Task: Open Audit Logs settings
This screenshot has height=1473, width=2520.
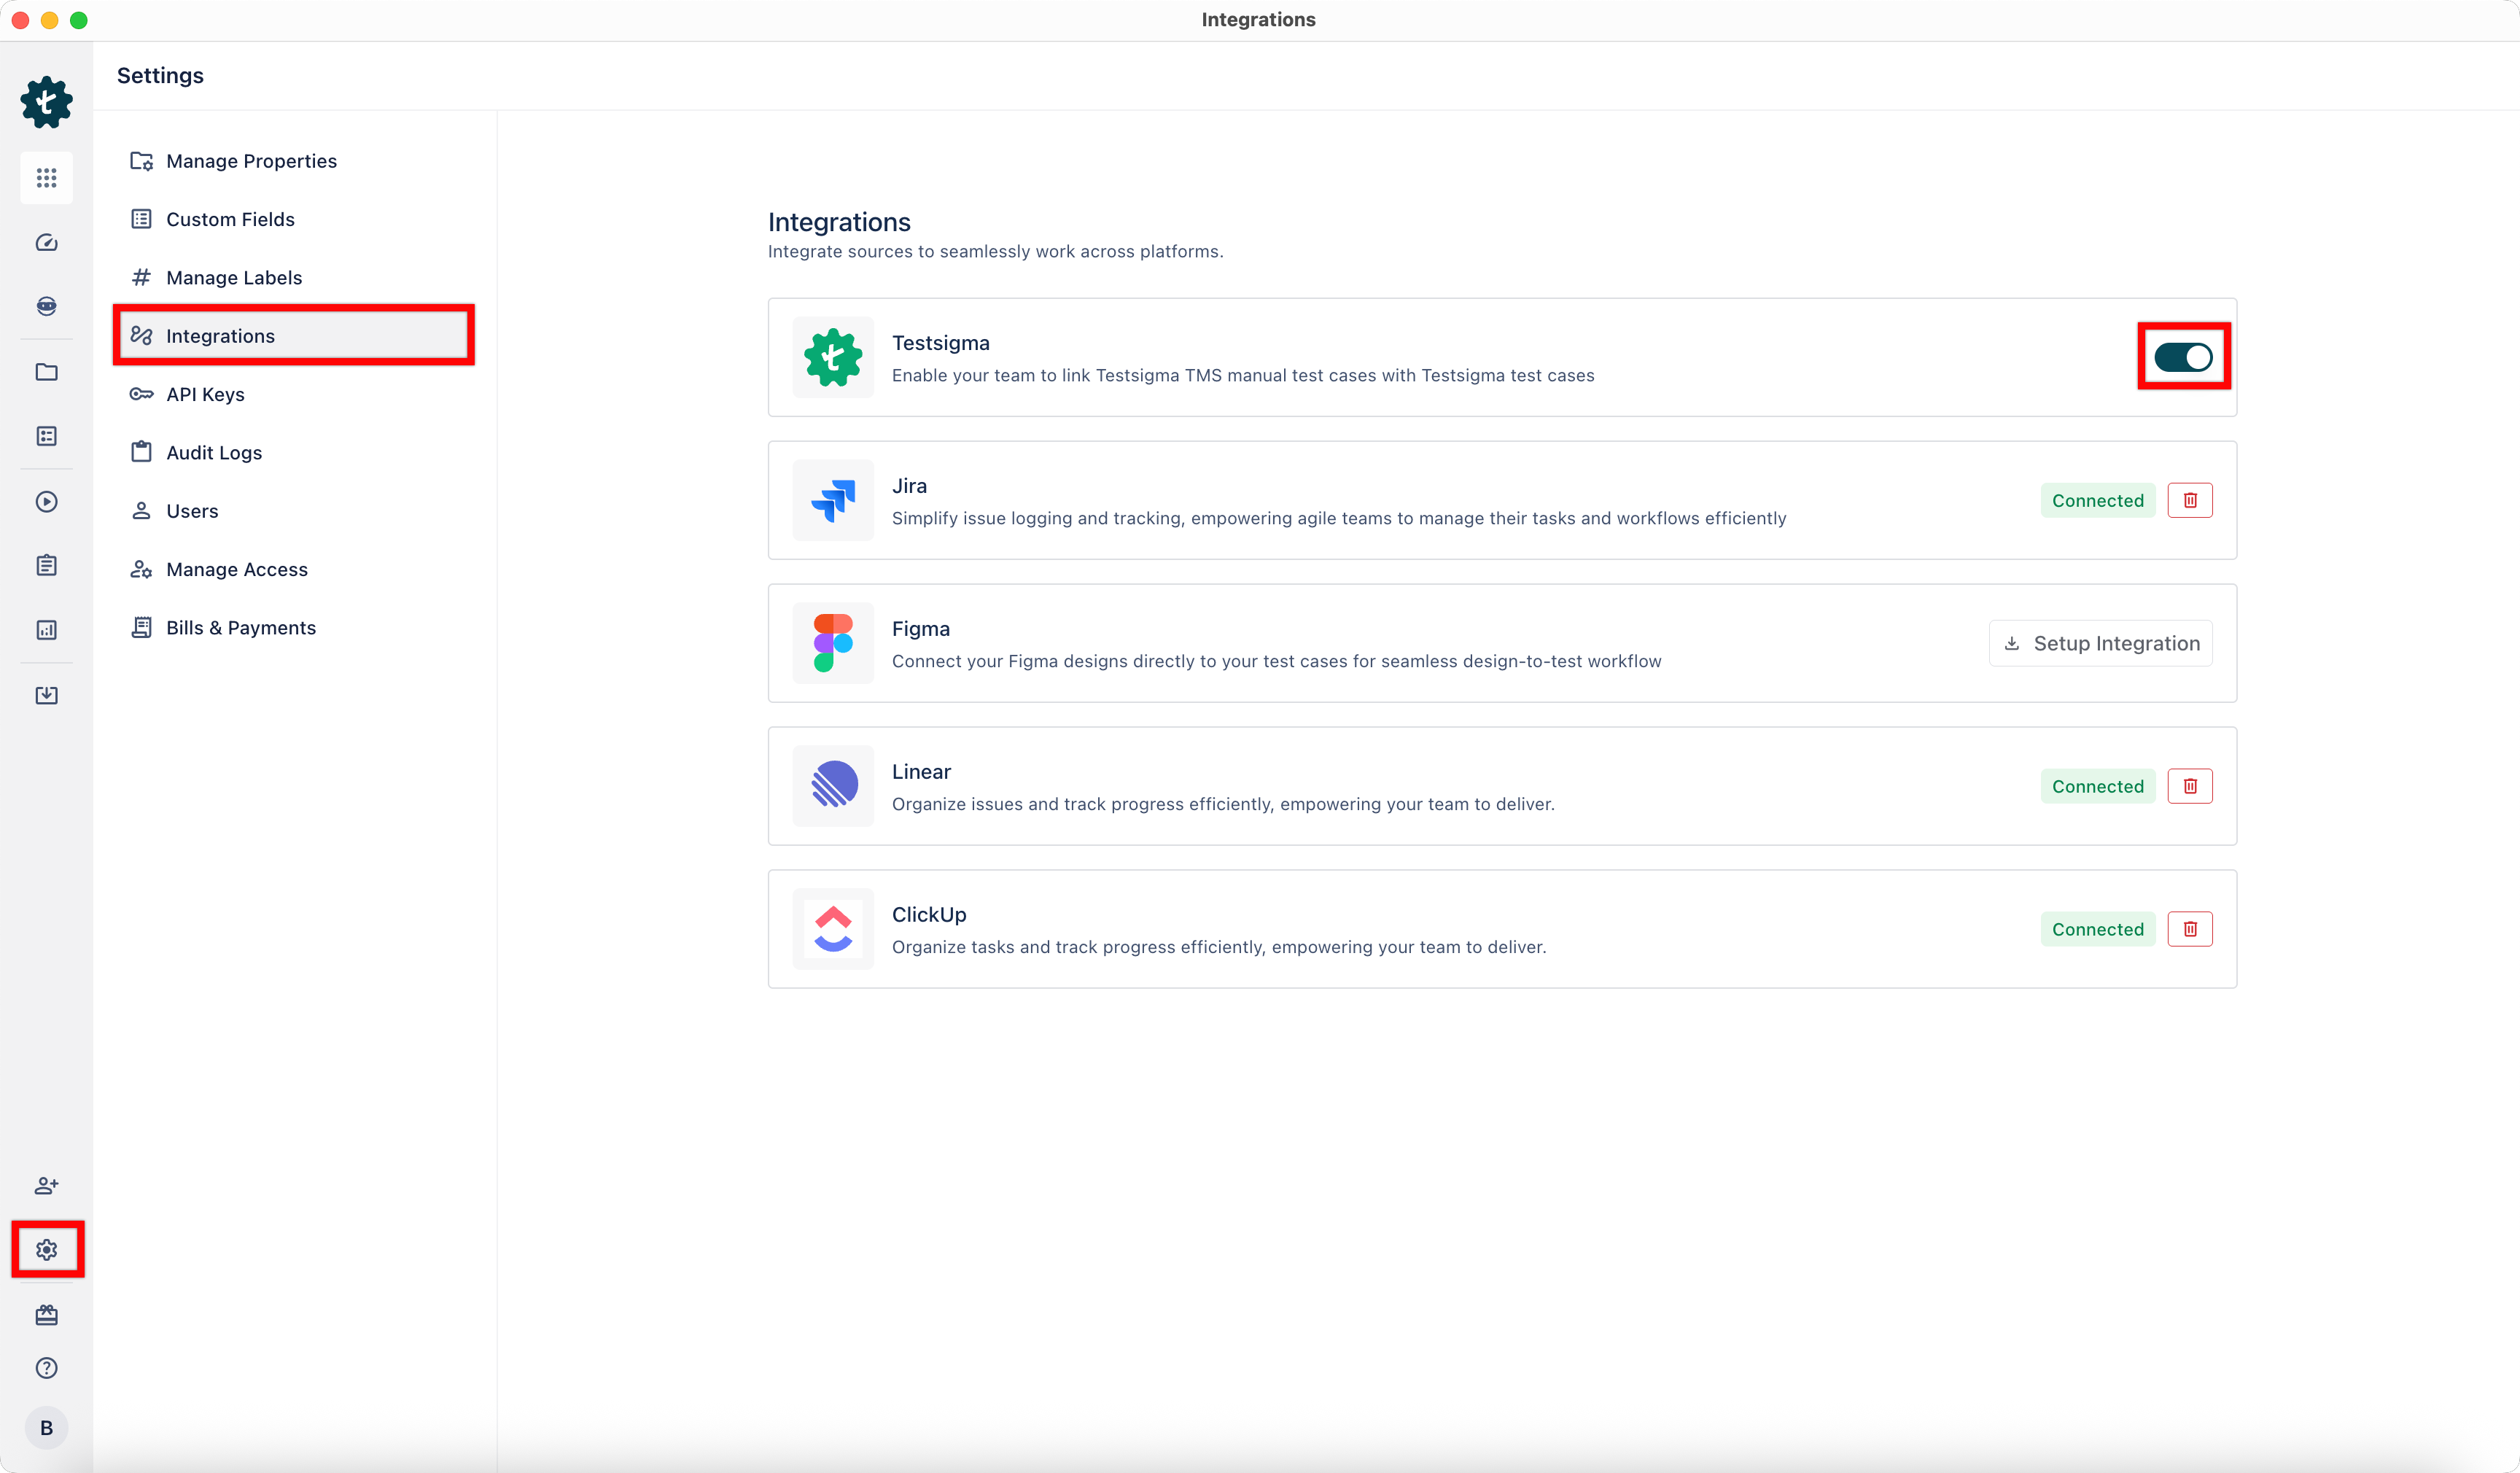Action: [294, 452]
